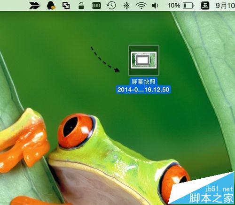The width and height of the screenshot is (235, 205).
Task: Click the 2014-0...16.12.50 filename line
Action: coord(143,90)
